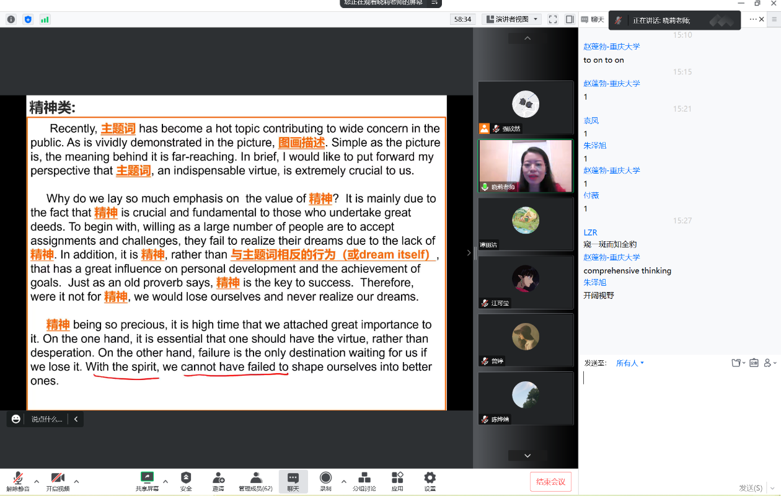Select 晓莉老师 video thumbnail
The width and height of the screenshot is (781, 496).
pos(525,166)
